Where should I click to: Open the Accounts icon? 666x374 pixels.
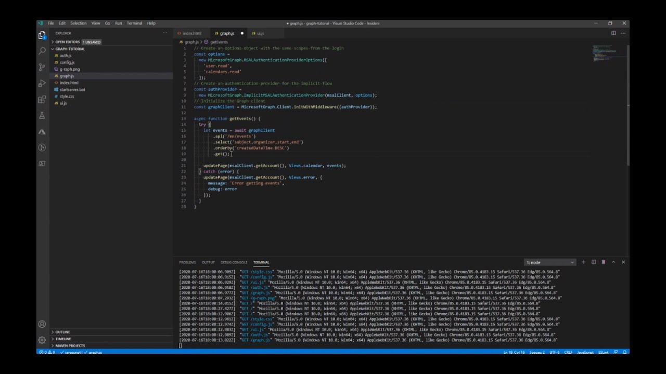(x=42, y=324)
